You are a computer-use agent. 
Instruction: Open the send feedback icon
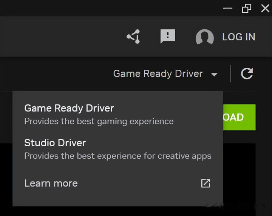pos(168,37)
